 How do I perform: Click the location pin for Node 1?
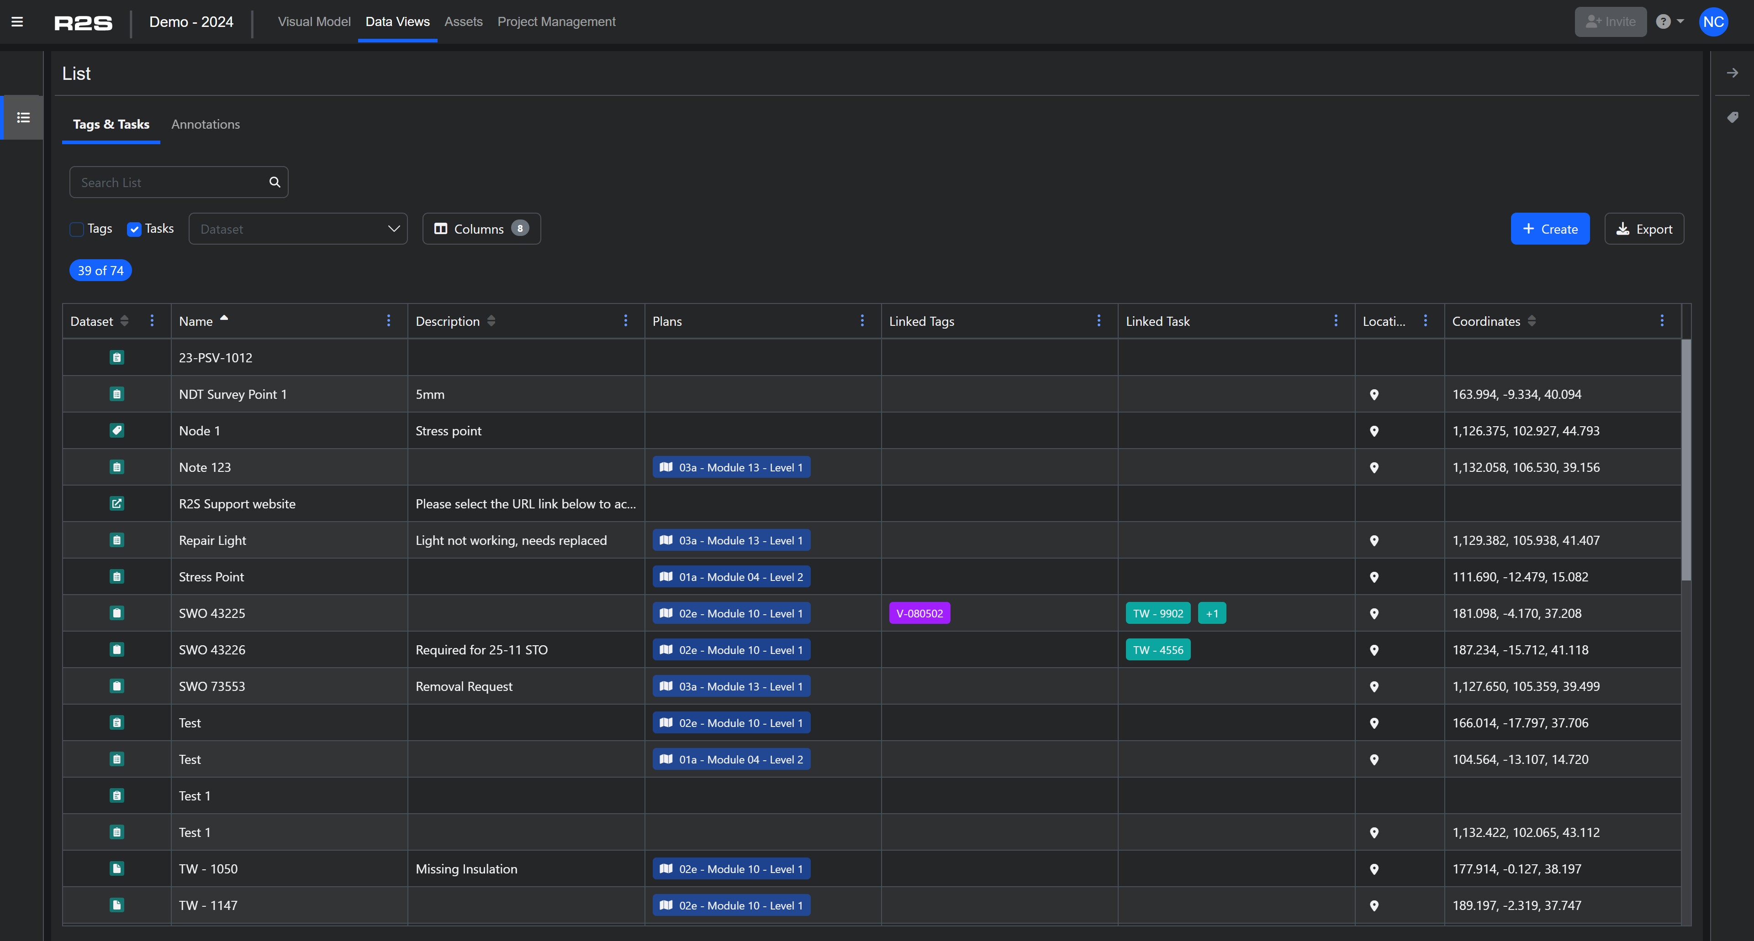click(x=1374, y=431)
